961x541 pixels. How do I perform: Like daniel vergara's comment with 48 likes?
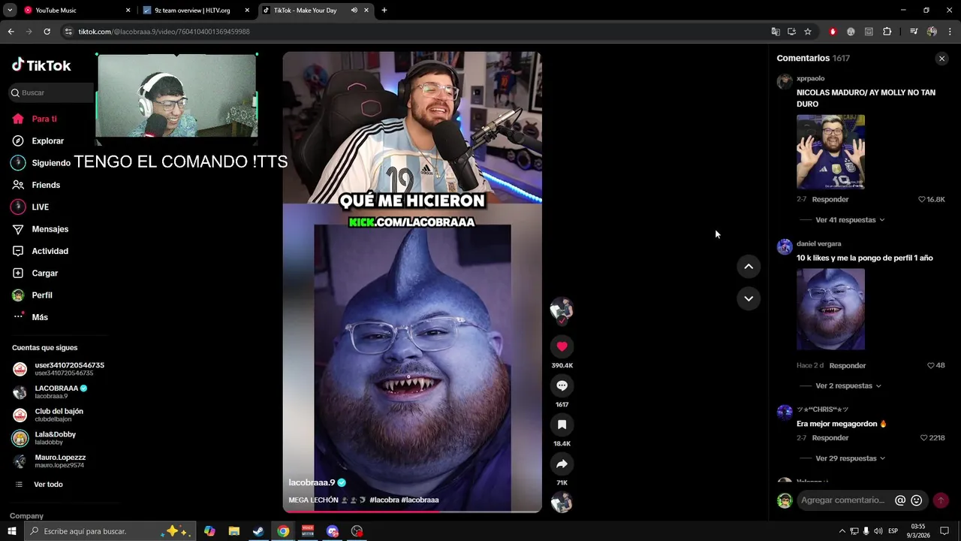click(931, 365)
